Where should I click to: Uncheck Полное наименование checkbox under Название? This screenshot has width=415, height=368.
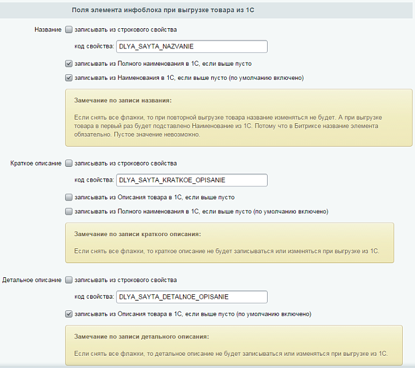click(68, 63)
